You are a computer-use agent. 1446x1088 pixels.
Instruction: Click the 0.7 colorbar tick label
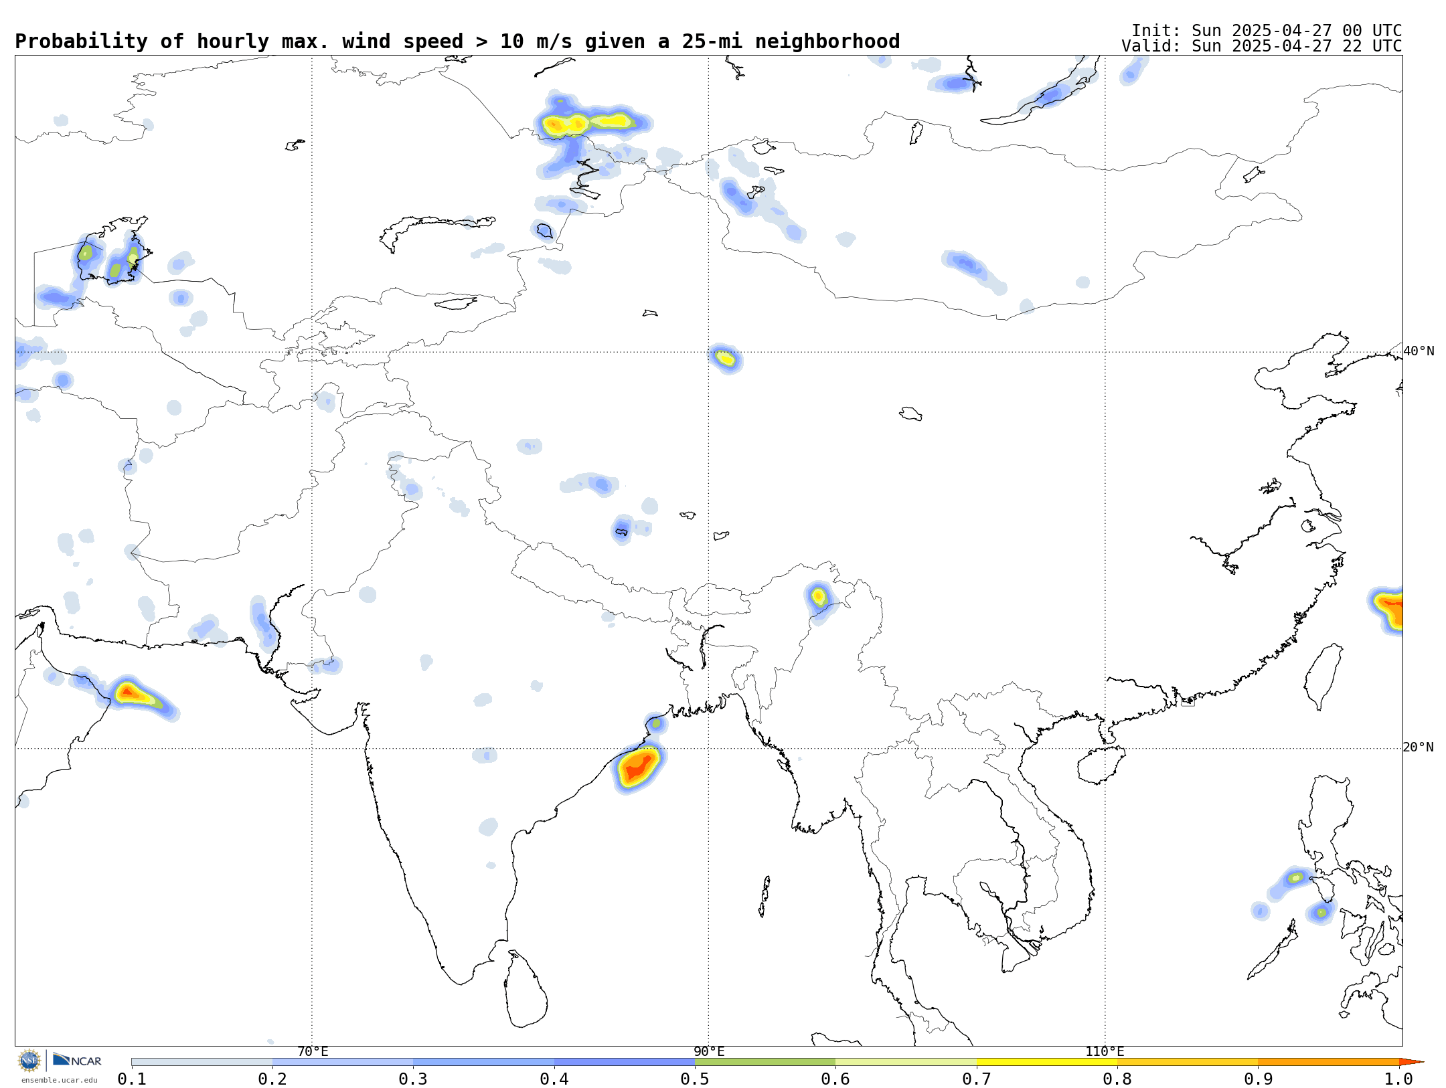tap(977, 1079)
